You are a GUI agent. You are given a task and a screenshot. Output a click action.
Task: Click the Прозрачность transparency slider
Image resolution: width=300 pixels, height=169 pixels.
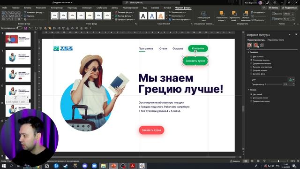pos(274,84)
